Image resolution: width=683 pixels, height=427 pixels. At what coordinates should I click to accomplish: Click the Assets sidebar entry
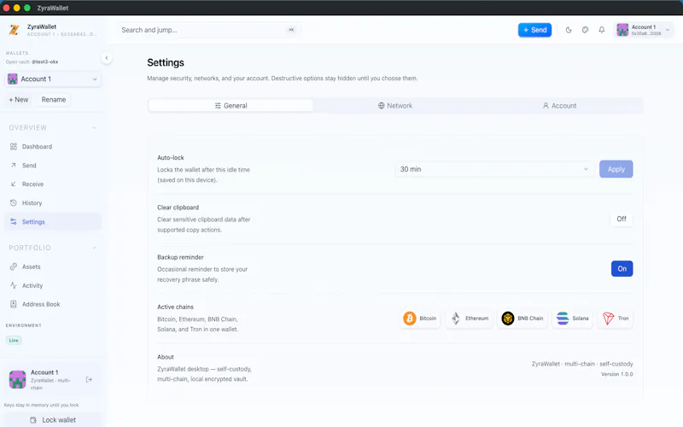pyautogui.click(x=53, y=266)
